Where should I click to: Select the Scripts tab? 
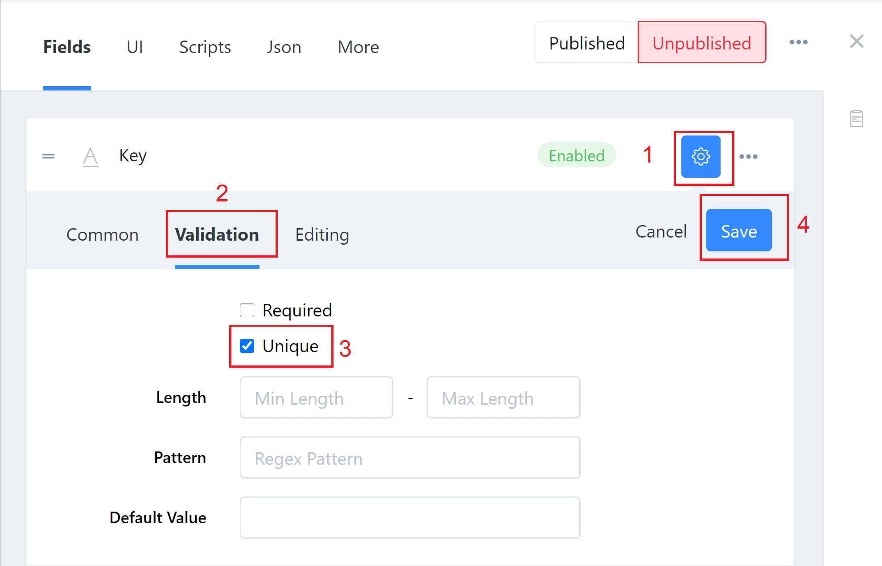[205, 47]
